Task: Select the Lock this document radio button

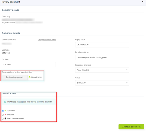Action: [3, 119]
